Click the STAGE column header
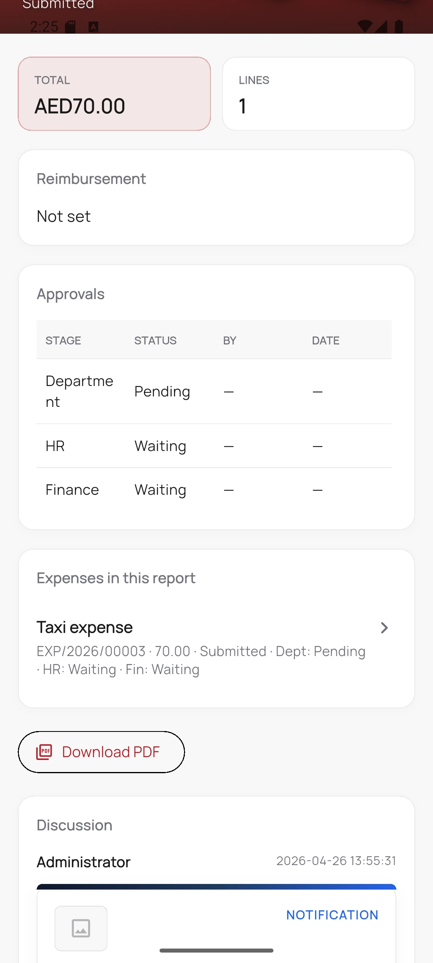 click(63, 340)
